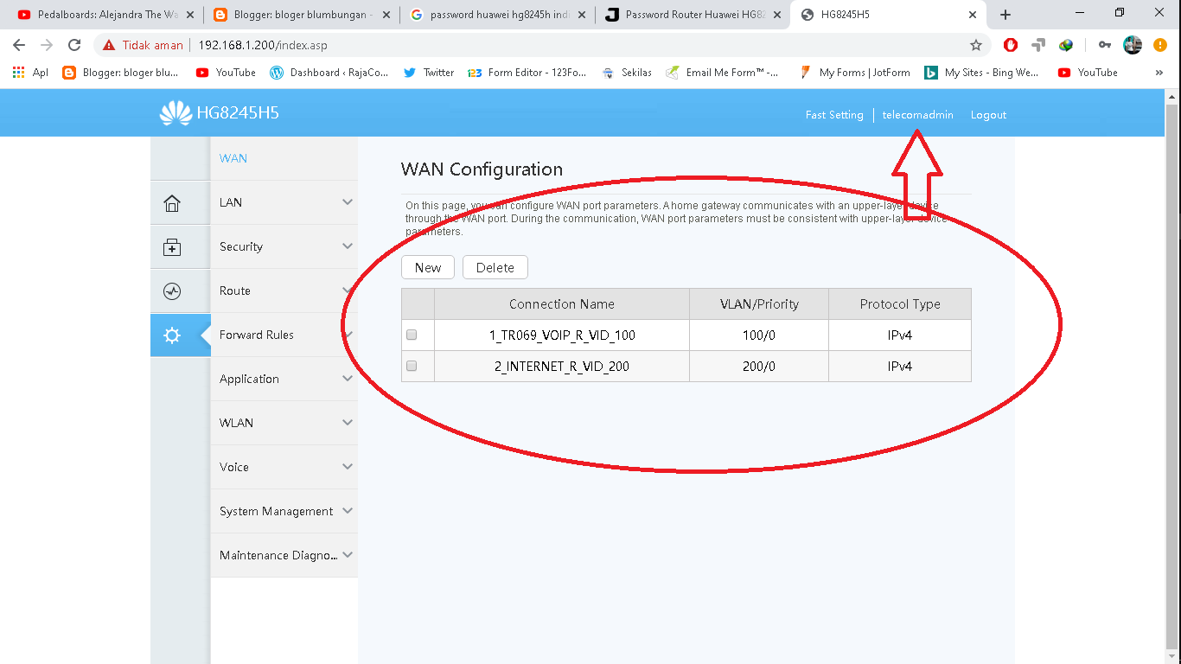This screenshot has height=664, width=1181.
Task: Open the Apl apps grid icon
Action: pyautogui.click(x=18, y=73)
